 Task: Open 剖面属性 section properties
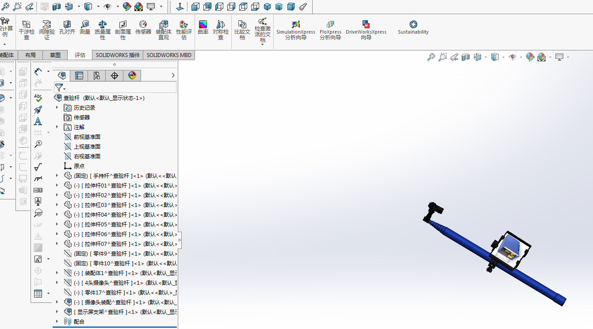(123, 30)
